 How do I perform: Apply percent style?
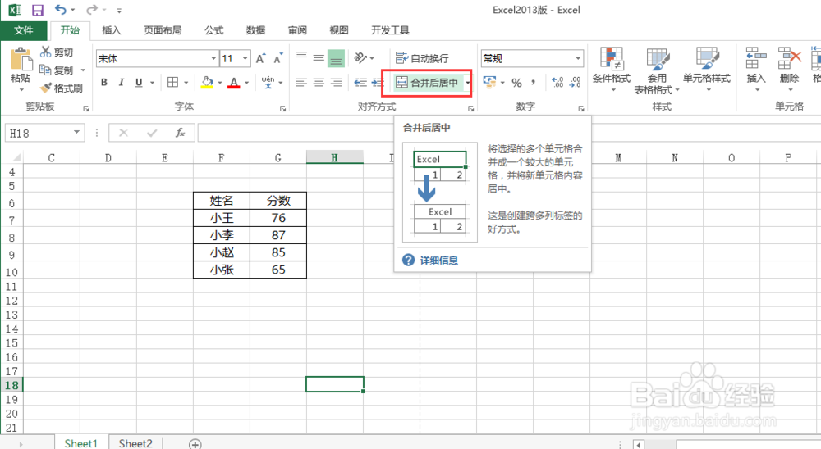(x=516, y=83)
